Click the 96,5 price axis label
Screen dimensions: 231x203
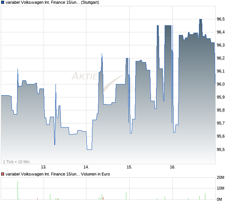click(x=221, y=19)
